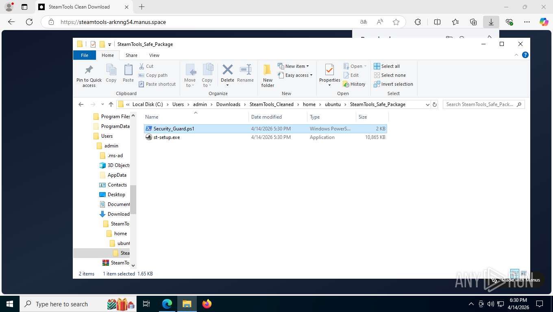Open file Properties

point(329,76)
